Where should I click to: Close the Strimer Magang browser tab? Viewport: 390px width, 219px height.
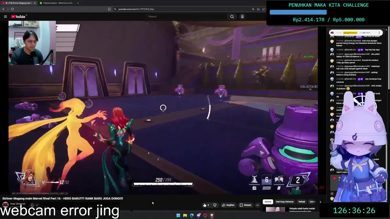pyautogui.click(x=35, y=3)
